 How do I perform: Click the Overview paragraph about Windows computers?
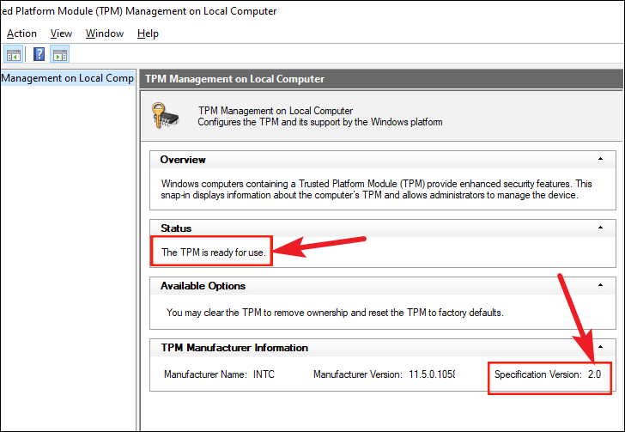(x=376, y=190)
